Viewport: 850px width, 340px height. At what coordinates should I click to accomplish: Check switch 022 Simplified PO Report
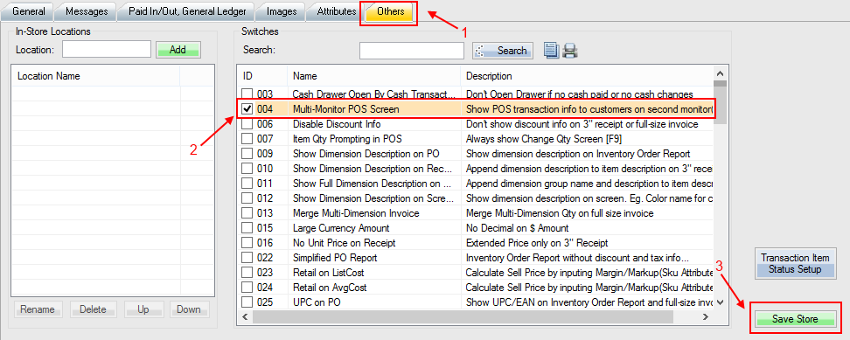[247, 257]
